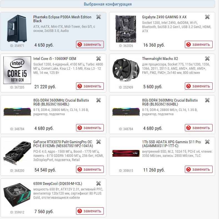
Task: Remove GeForce RTX3070 Palit card with X
Action: click(99, 142)
